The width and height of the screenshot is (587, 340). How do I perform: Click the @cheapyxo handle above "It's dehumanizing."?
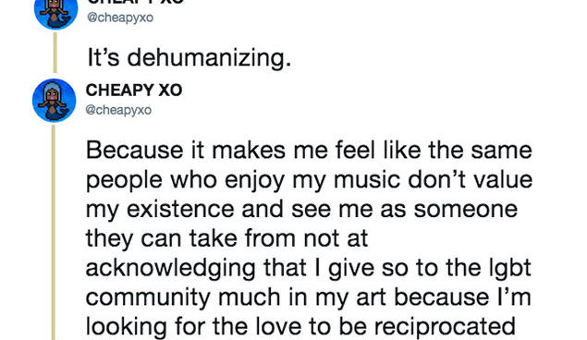tap(120, 18)
